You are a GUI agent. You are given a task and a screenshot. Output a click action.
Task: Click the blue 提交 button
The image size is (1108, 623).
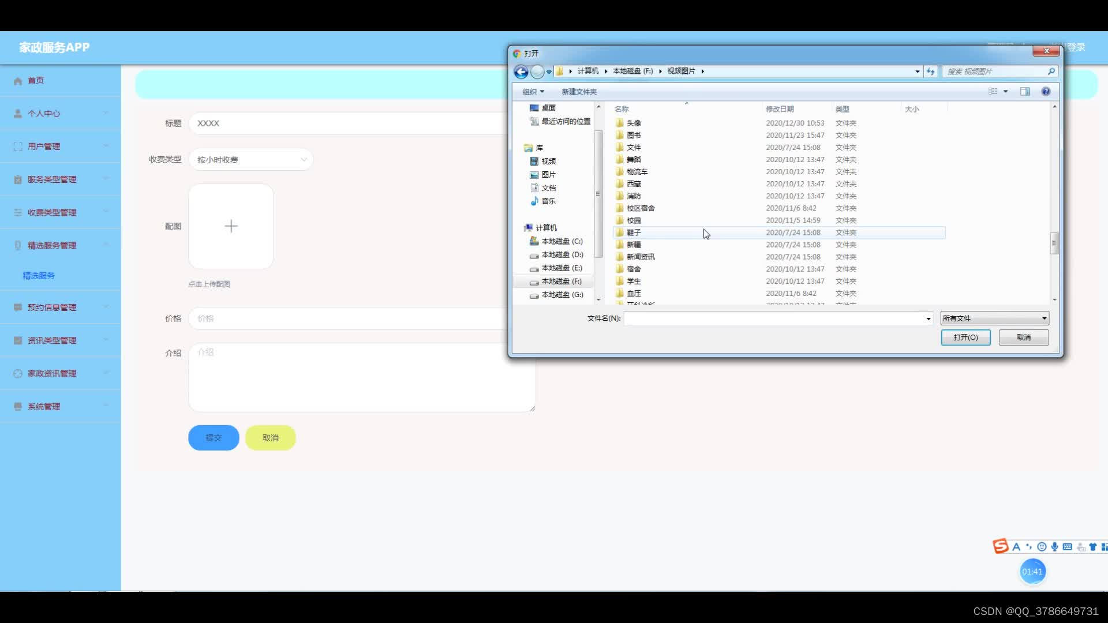[x=214, y=438]
